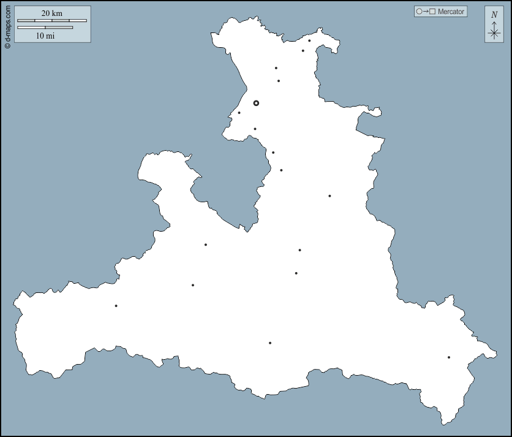The height and width of the screenshot is (437, 512).
Task: Open the d-maps.com copyright watermark
Action: click(x=7, y=26)
